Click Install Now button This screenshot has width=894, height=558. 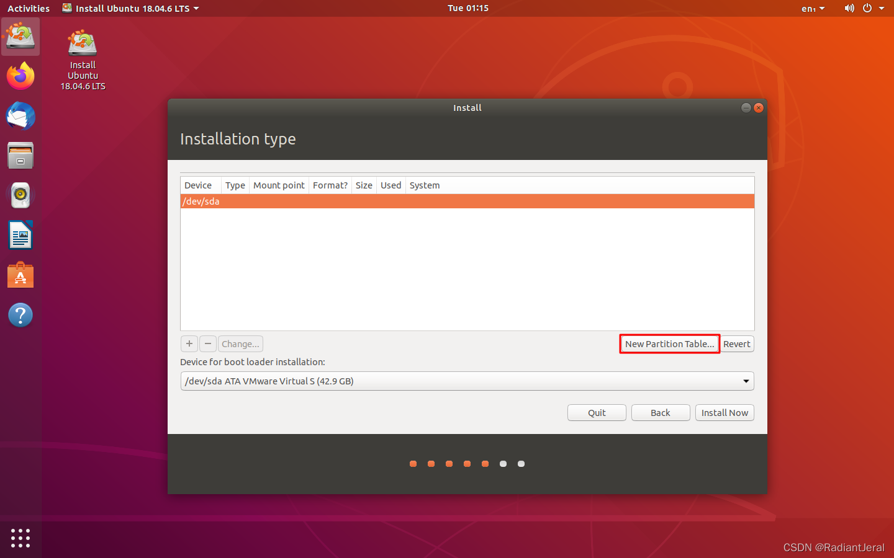(x=725, y=413)
